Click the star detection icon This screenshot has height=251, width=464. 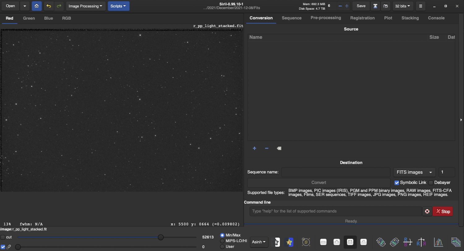tap(289, 242)
